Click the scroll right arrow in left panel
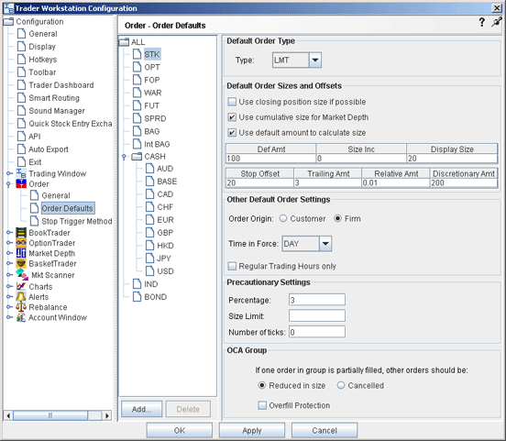Screen dimensions: 506x441 (x=107, y=415)
